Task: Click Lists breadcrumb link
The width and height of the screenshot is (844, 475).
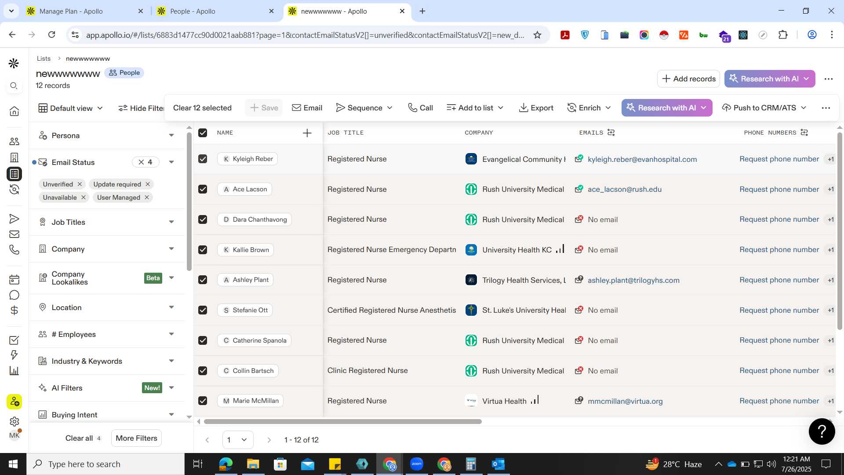Action: [x=44, y=58]
